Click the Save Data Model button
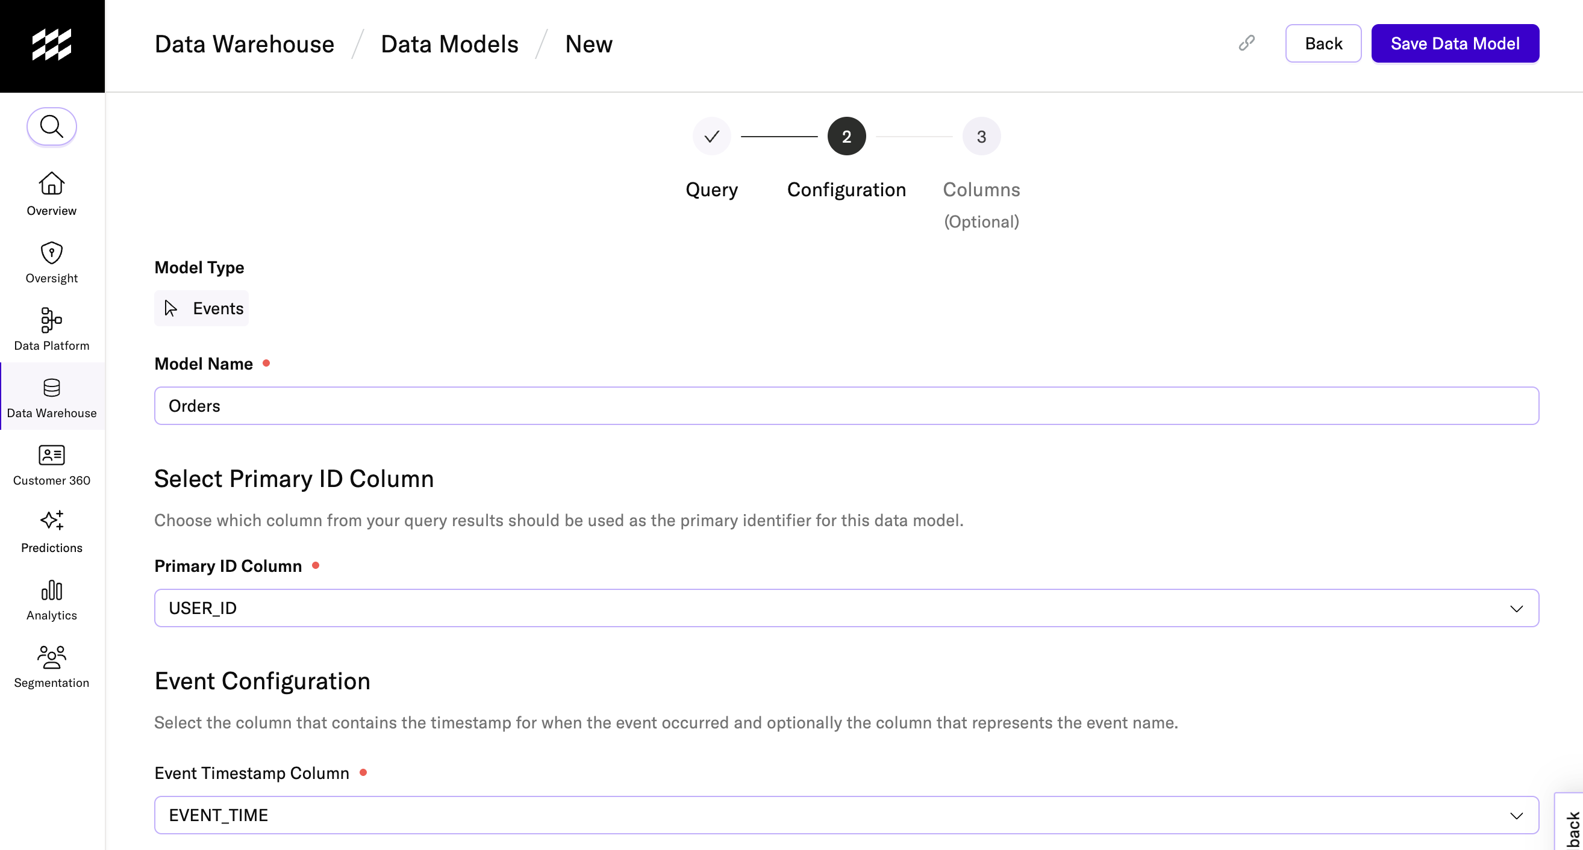 click(x=1455, y=43)
